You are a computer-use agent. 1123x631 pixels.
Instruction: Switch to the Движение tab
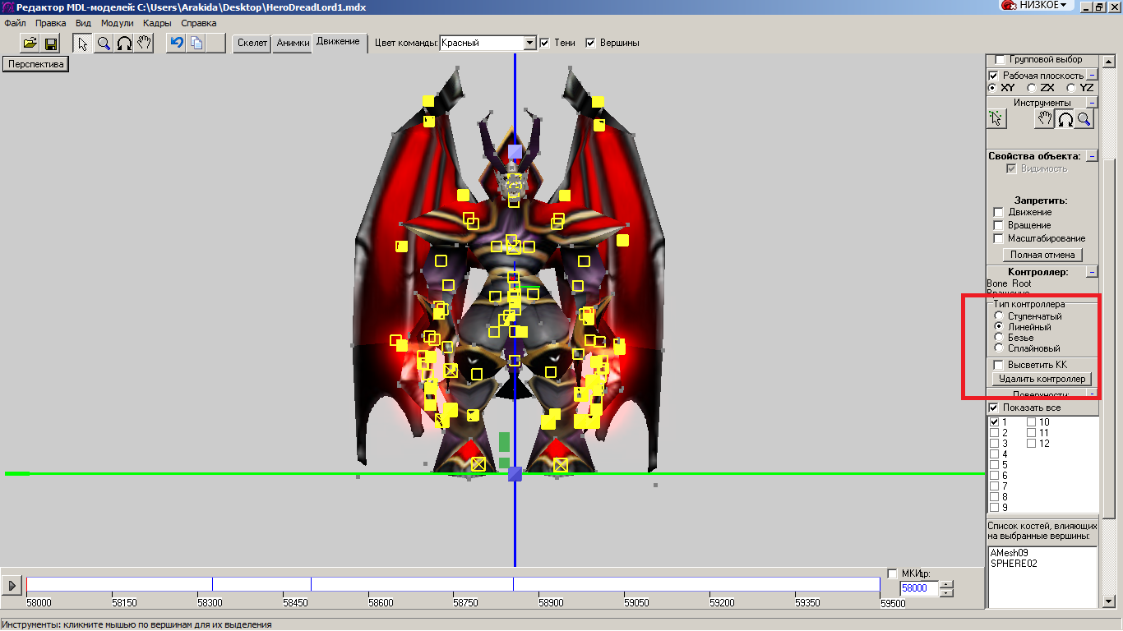point(338,42)
